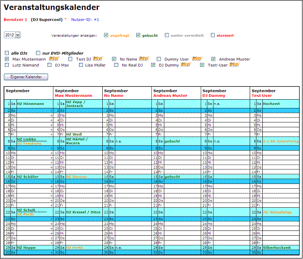Enable the storniert events checkbox
The image size is (303, 259).
coord(213,35)
